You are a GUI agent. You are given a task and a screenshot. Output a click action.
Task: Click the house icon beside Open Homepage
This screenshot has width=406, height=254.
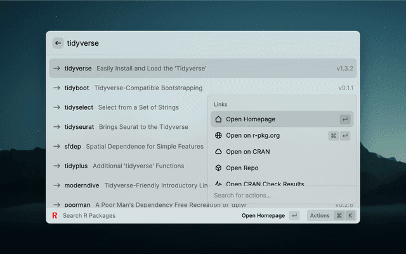coord(218,119)
